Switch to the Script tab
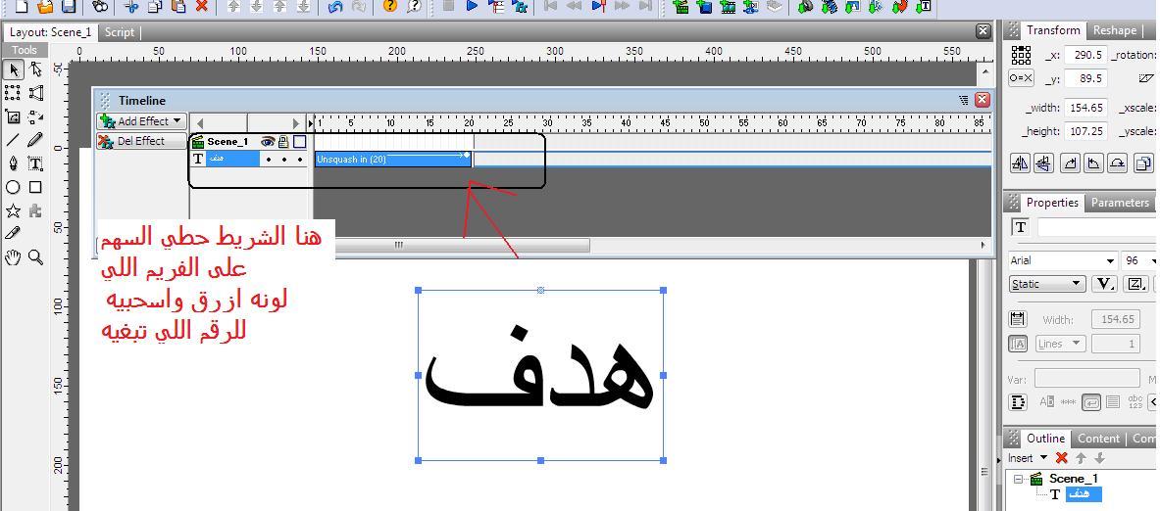This screenshot has height=511, width=1160. (119, 32)
